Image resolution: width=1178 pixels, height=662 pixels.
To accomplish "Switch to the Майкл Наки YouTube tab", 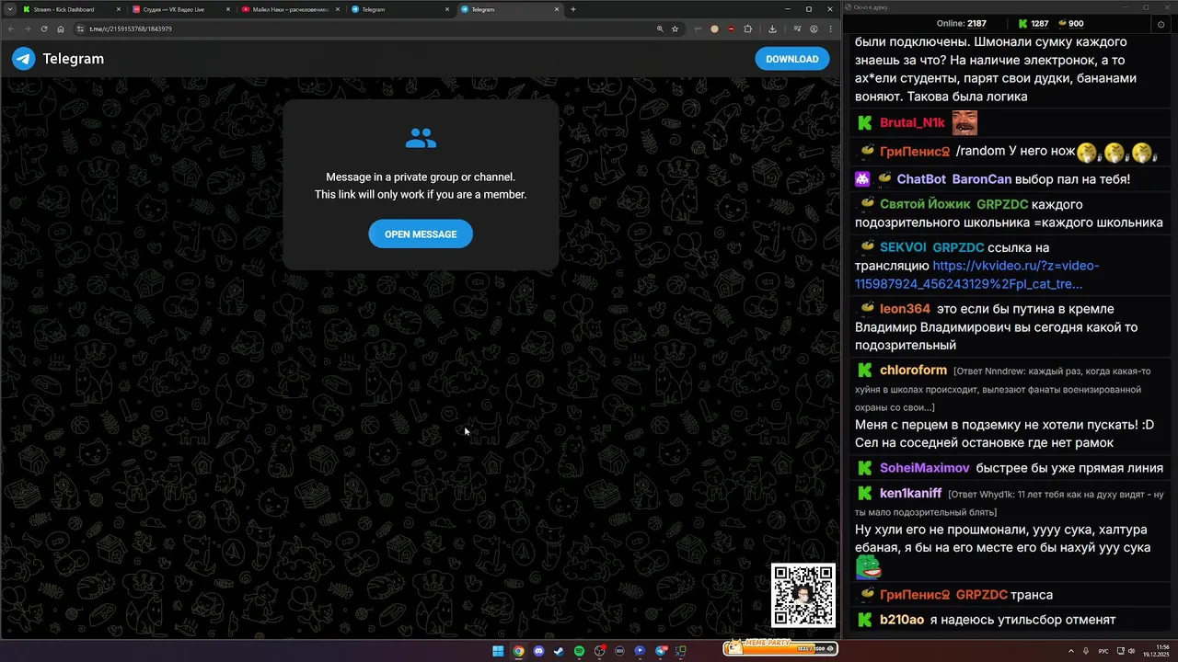I will coord(289,9).
